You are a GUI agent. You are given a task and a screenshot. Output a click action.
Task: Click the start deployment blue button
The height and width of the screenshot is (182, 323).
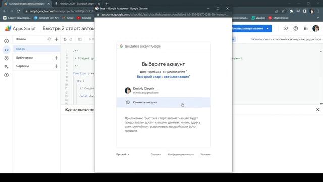tap(248, 28)
